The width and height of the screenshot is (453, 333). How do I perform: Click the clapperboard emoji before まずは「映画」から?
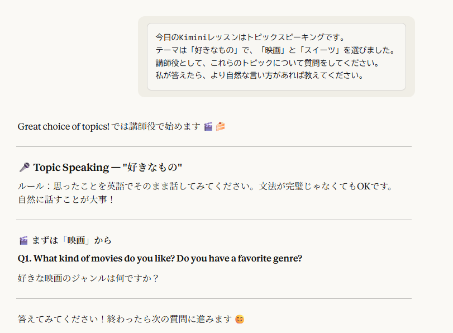[23, 241]
